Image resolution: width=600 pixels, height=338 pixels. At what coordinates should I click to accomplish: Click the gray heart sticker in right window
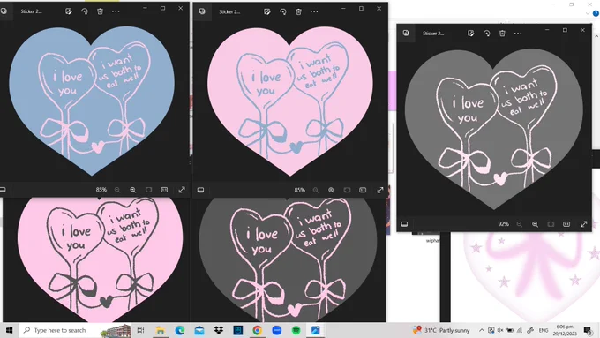pyautogui.click(x=494, y=130)
